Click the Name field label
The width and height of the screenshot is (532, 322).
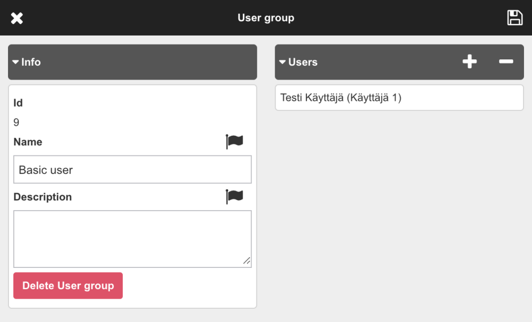click(28, 142)
